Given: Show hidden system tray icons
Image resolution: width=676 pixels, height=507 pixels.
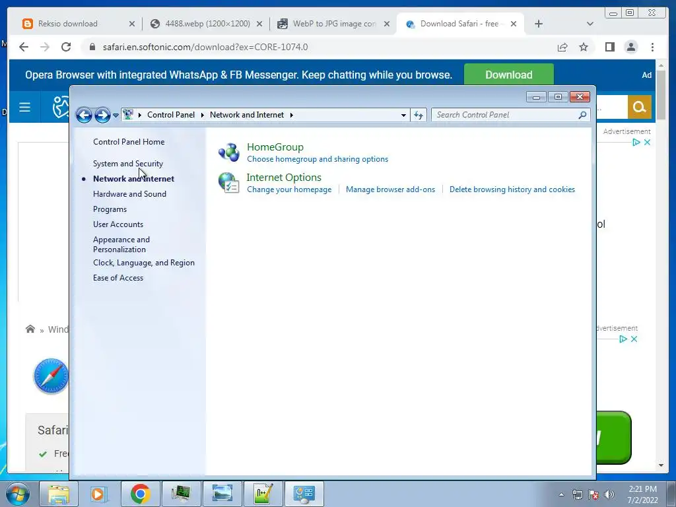Looking at the screenshot, I should 561,494.
